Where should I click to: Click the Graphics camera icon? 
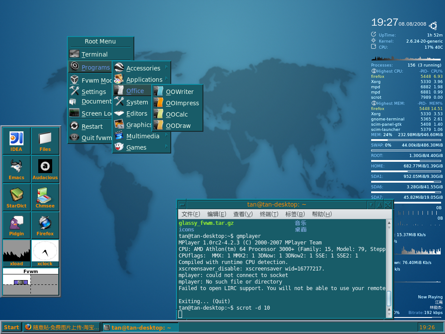coord(119,124)
